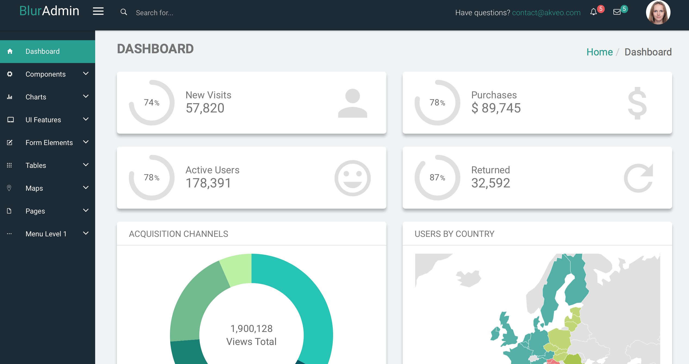Click the 74% New Visits progress ring
This screenshot has height=364, width=689.
pyautogui.click(x=151, y=103)
